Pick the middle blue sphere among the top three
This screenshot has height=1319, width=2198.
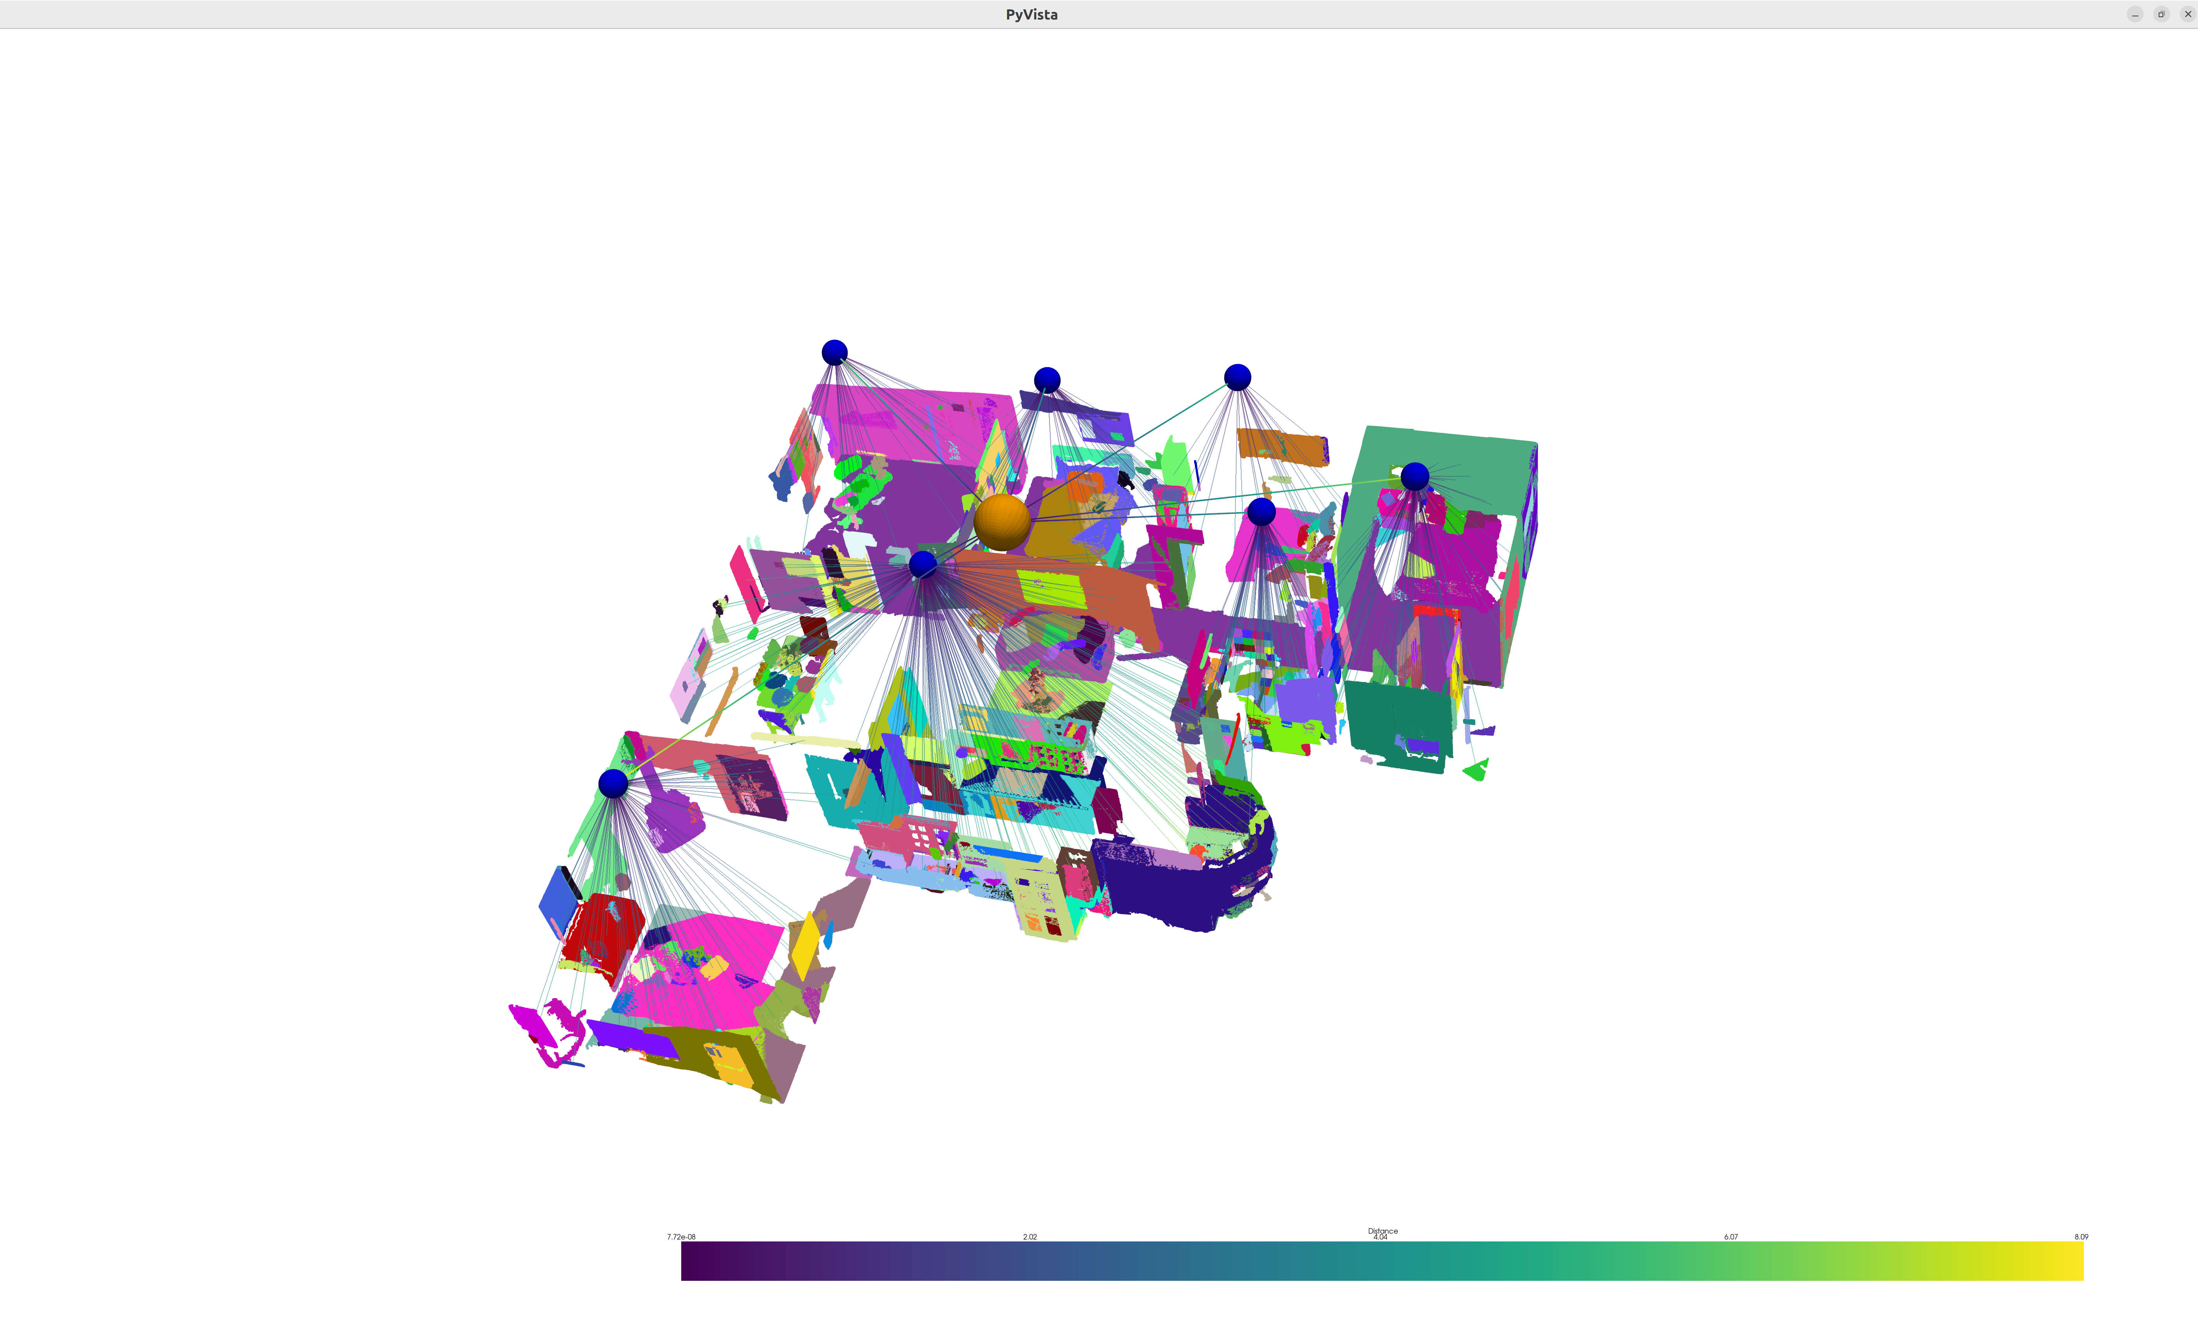(1048, 380)
